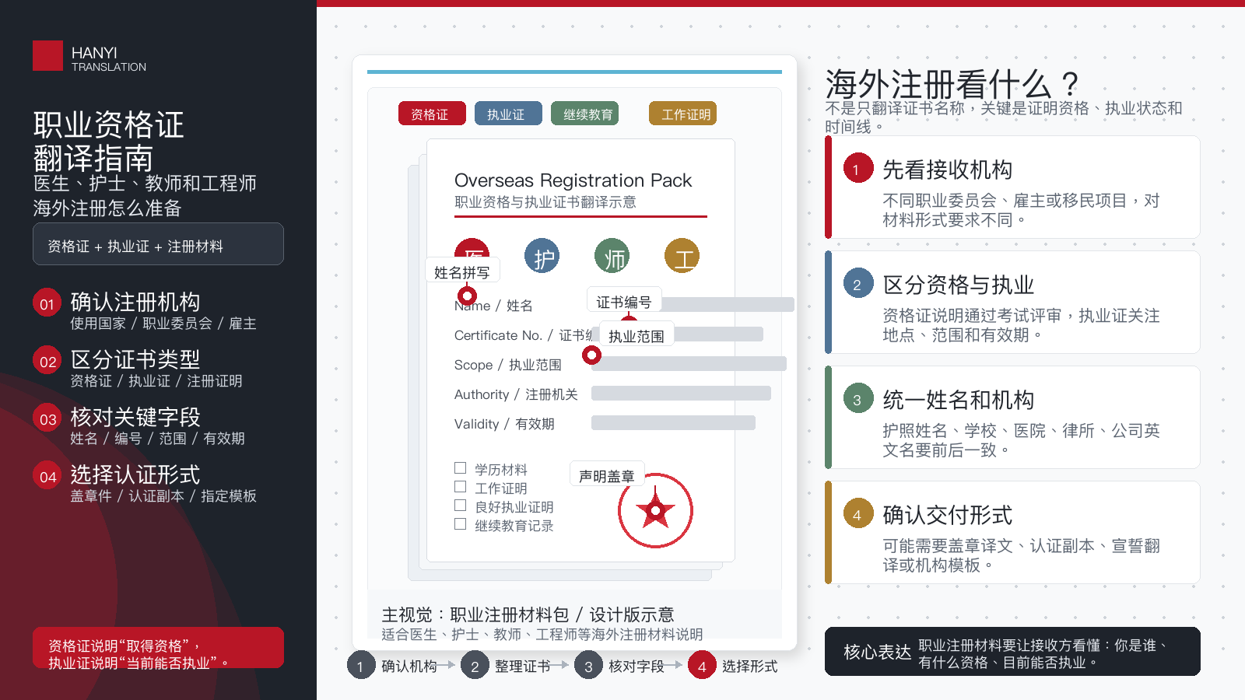Click the 确认注册机构 step title
This screenshot has height=700, width=1245.
coord(135,302)
